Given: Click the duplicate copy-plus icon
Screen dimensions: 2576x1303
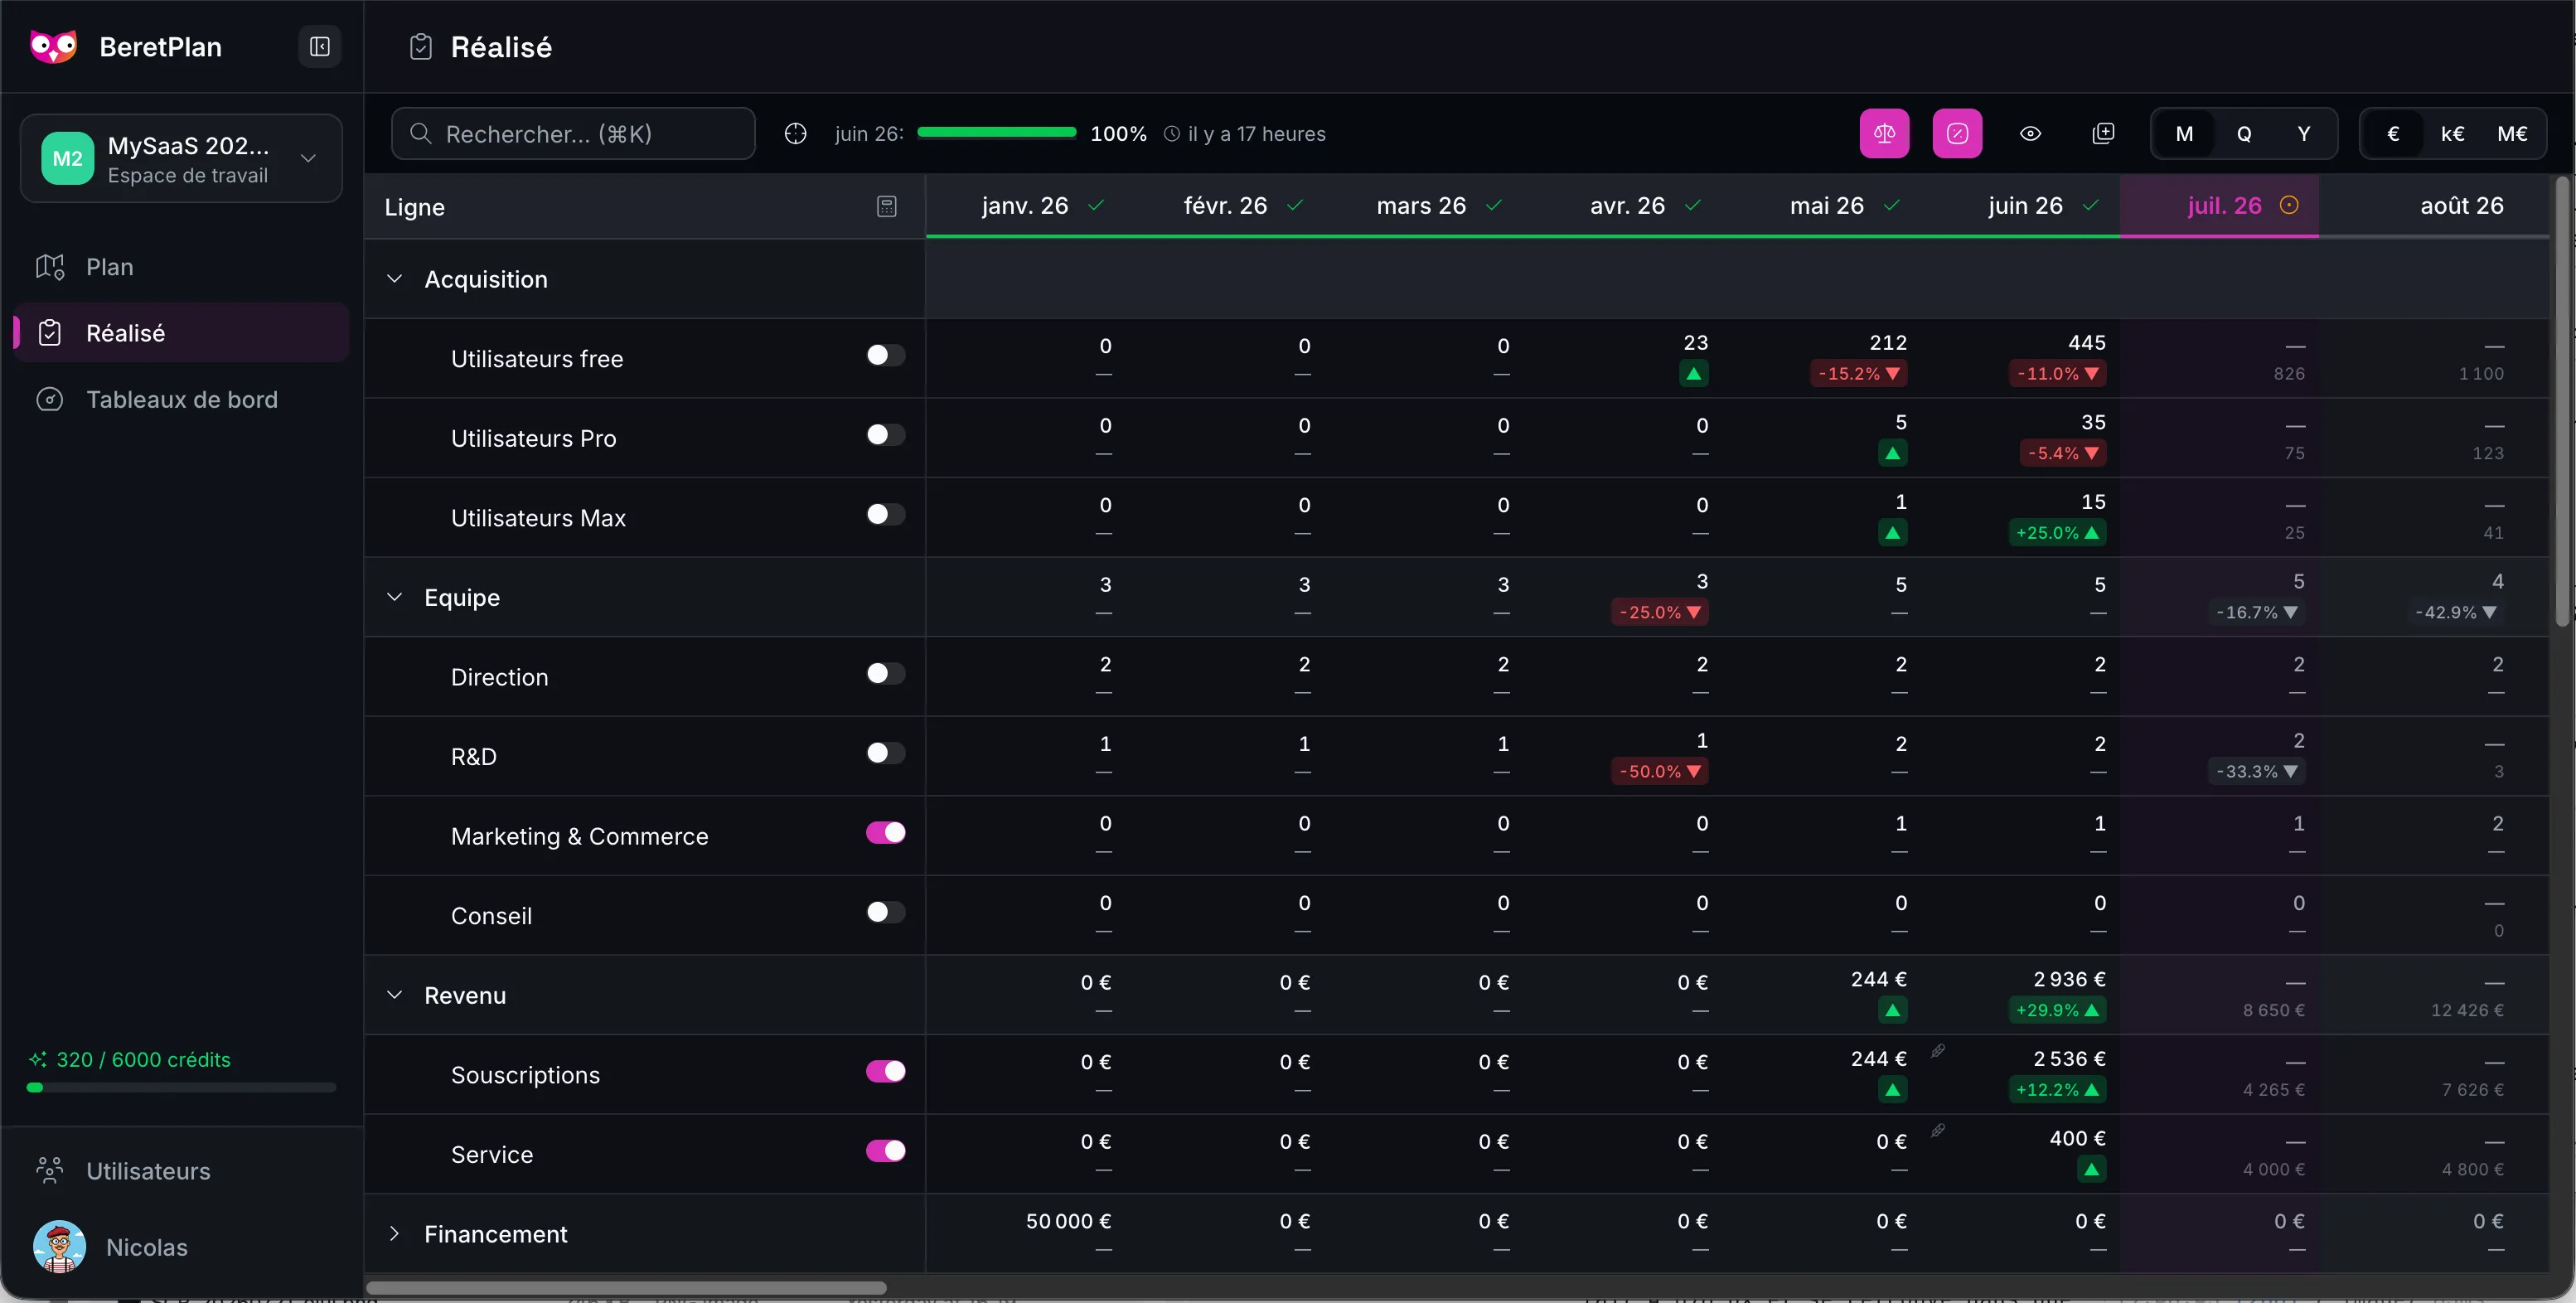Looking at the screenshot, I should coord(2103,134).
